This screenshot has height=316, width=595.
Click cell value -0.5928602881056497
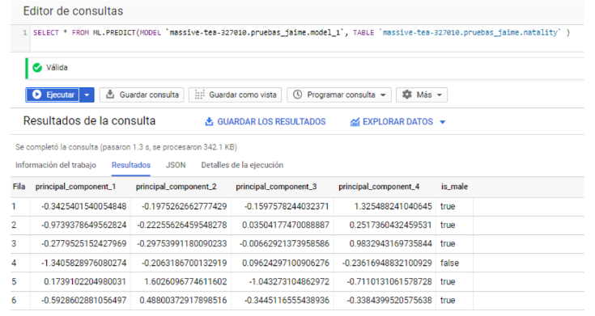click(83, 300)
